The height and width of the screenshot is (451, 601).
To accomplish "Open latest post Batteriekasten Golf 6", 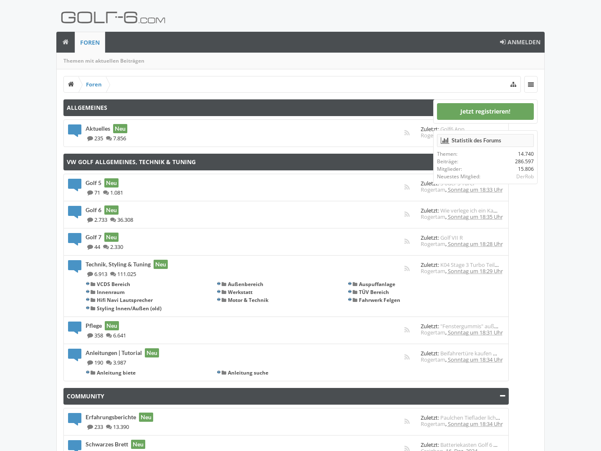I will 469,445.
